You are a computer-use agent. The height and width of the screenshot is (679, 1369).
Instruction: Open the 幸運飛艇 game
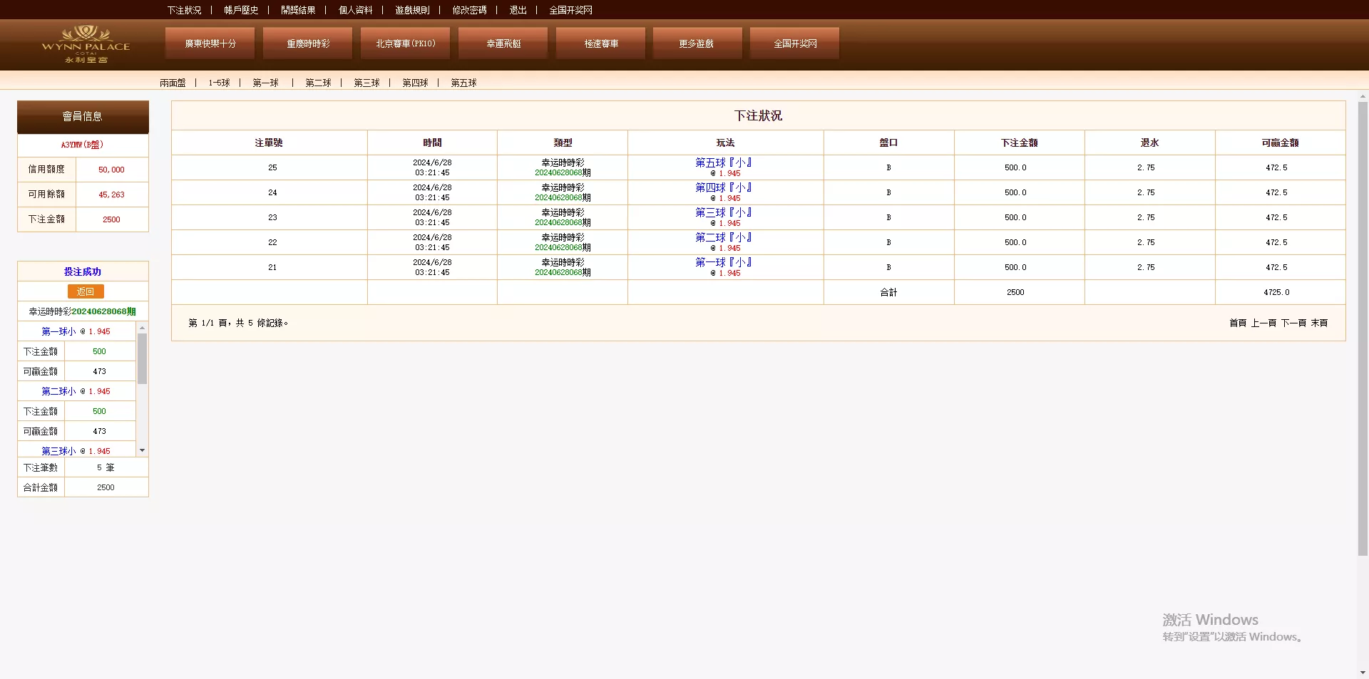point(502,43)
